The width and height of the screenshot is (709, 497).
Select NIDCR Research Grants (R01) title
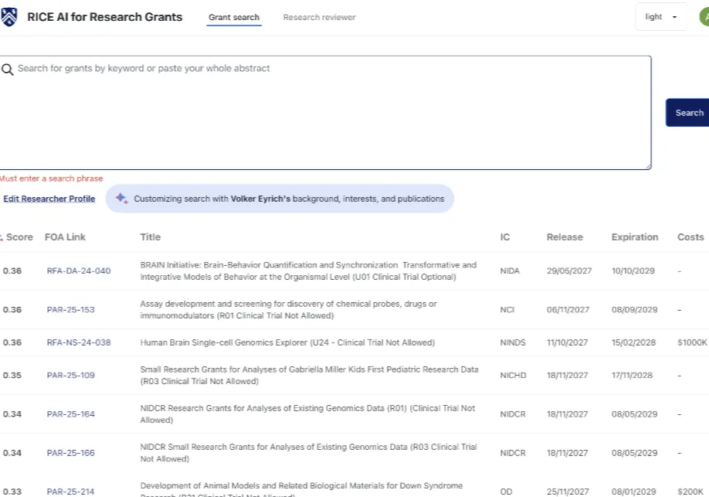307,414
